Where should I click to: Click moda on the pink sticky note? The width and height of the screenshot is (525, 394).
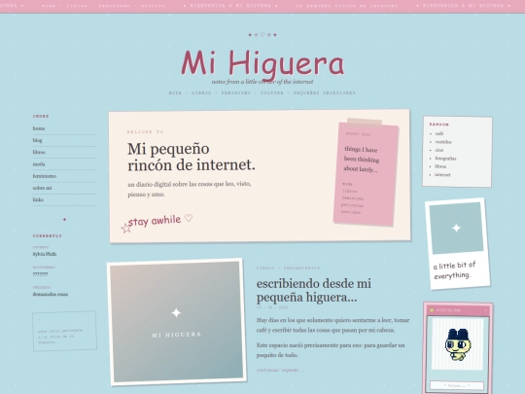(347, 184)
